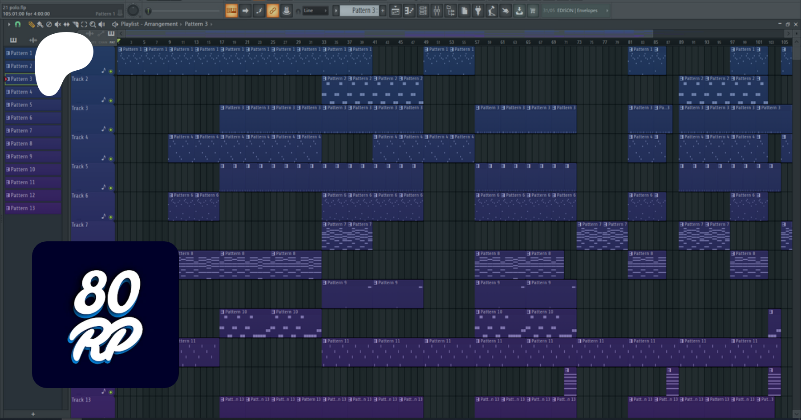Open the plugin picker plug icon
The image size is (801, 420).
click(478, 11)
